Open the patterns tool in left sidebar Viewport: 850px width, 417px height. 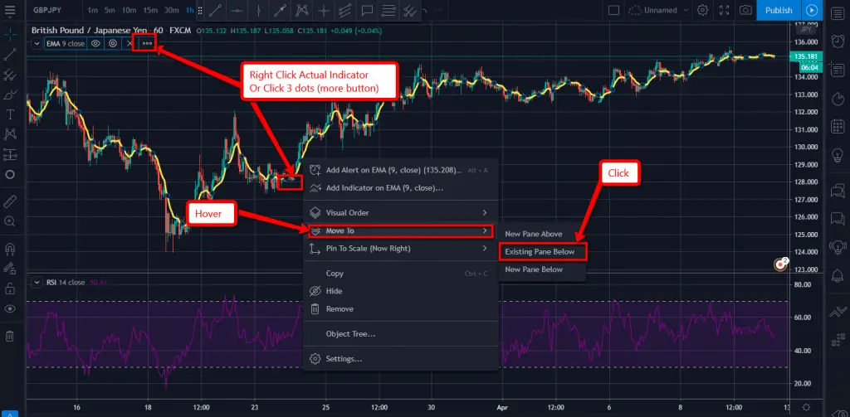coord(10,133)
